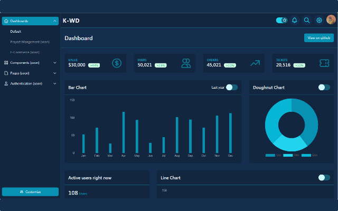Click the trend arrow icon on Orders card
The image size is (338, 211).
pyautogui.click(x=255, y=63)
